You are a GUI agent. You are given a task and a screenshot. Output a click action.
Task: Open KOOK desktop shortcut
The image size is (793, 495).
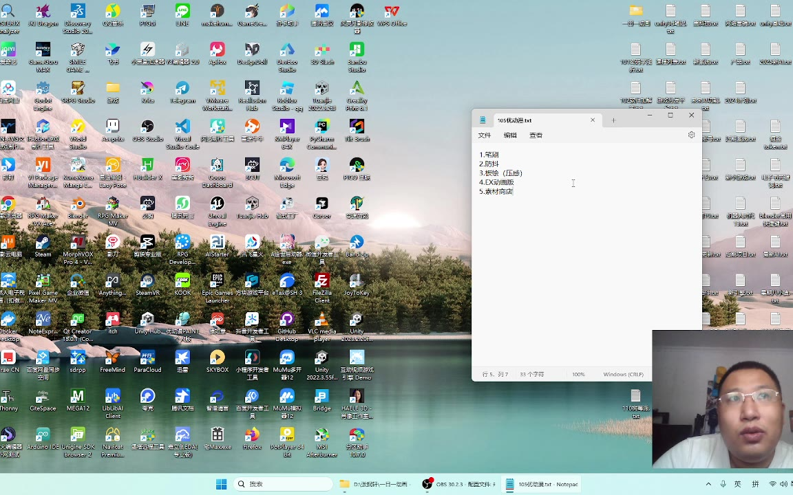pos(182,285)
